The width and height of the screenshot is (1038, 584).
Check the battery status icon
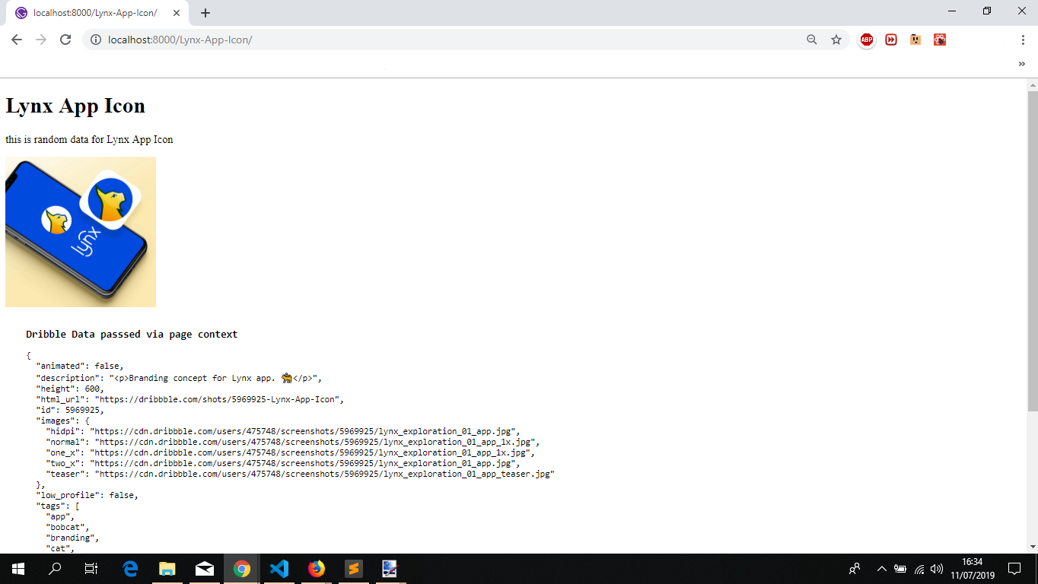[900, 569]
